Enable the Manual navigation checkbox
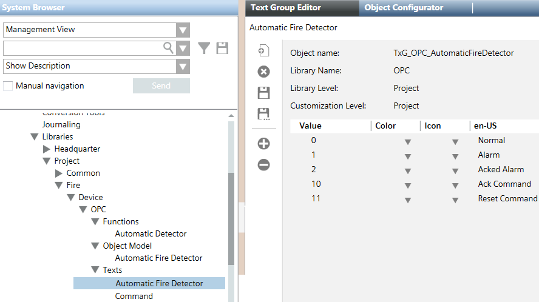The height and width of the screenshot is (302, 539). (x=8, y=86)
